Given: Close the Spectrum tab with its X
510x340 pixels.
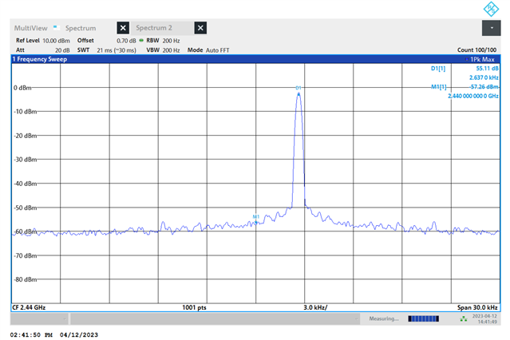Looking at the screenshot, I should point(123,28).
